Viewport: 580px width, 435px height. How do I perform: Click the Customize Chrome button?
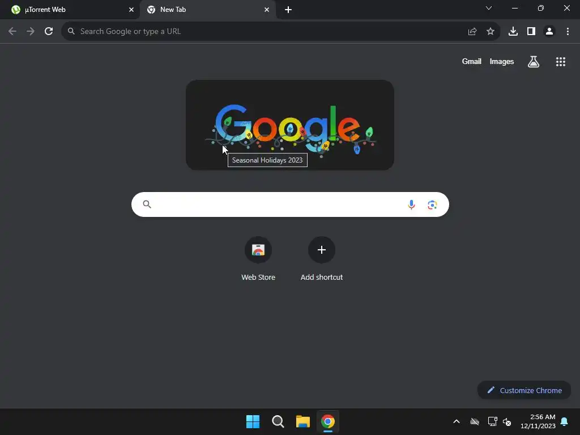[524, 390]
